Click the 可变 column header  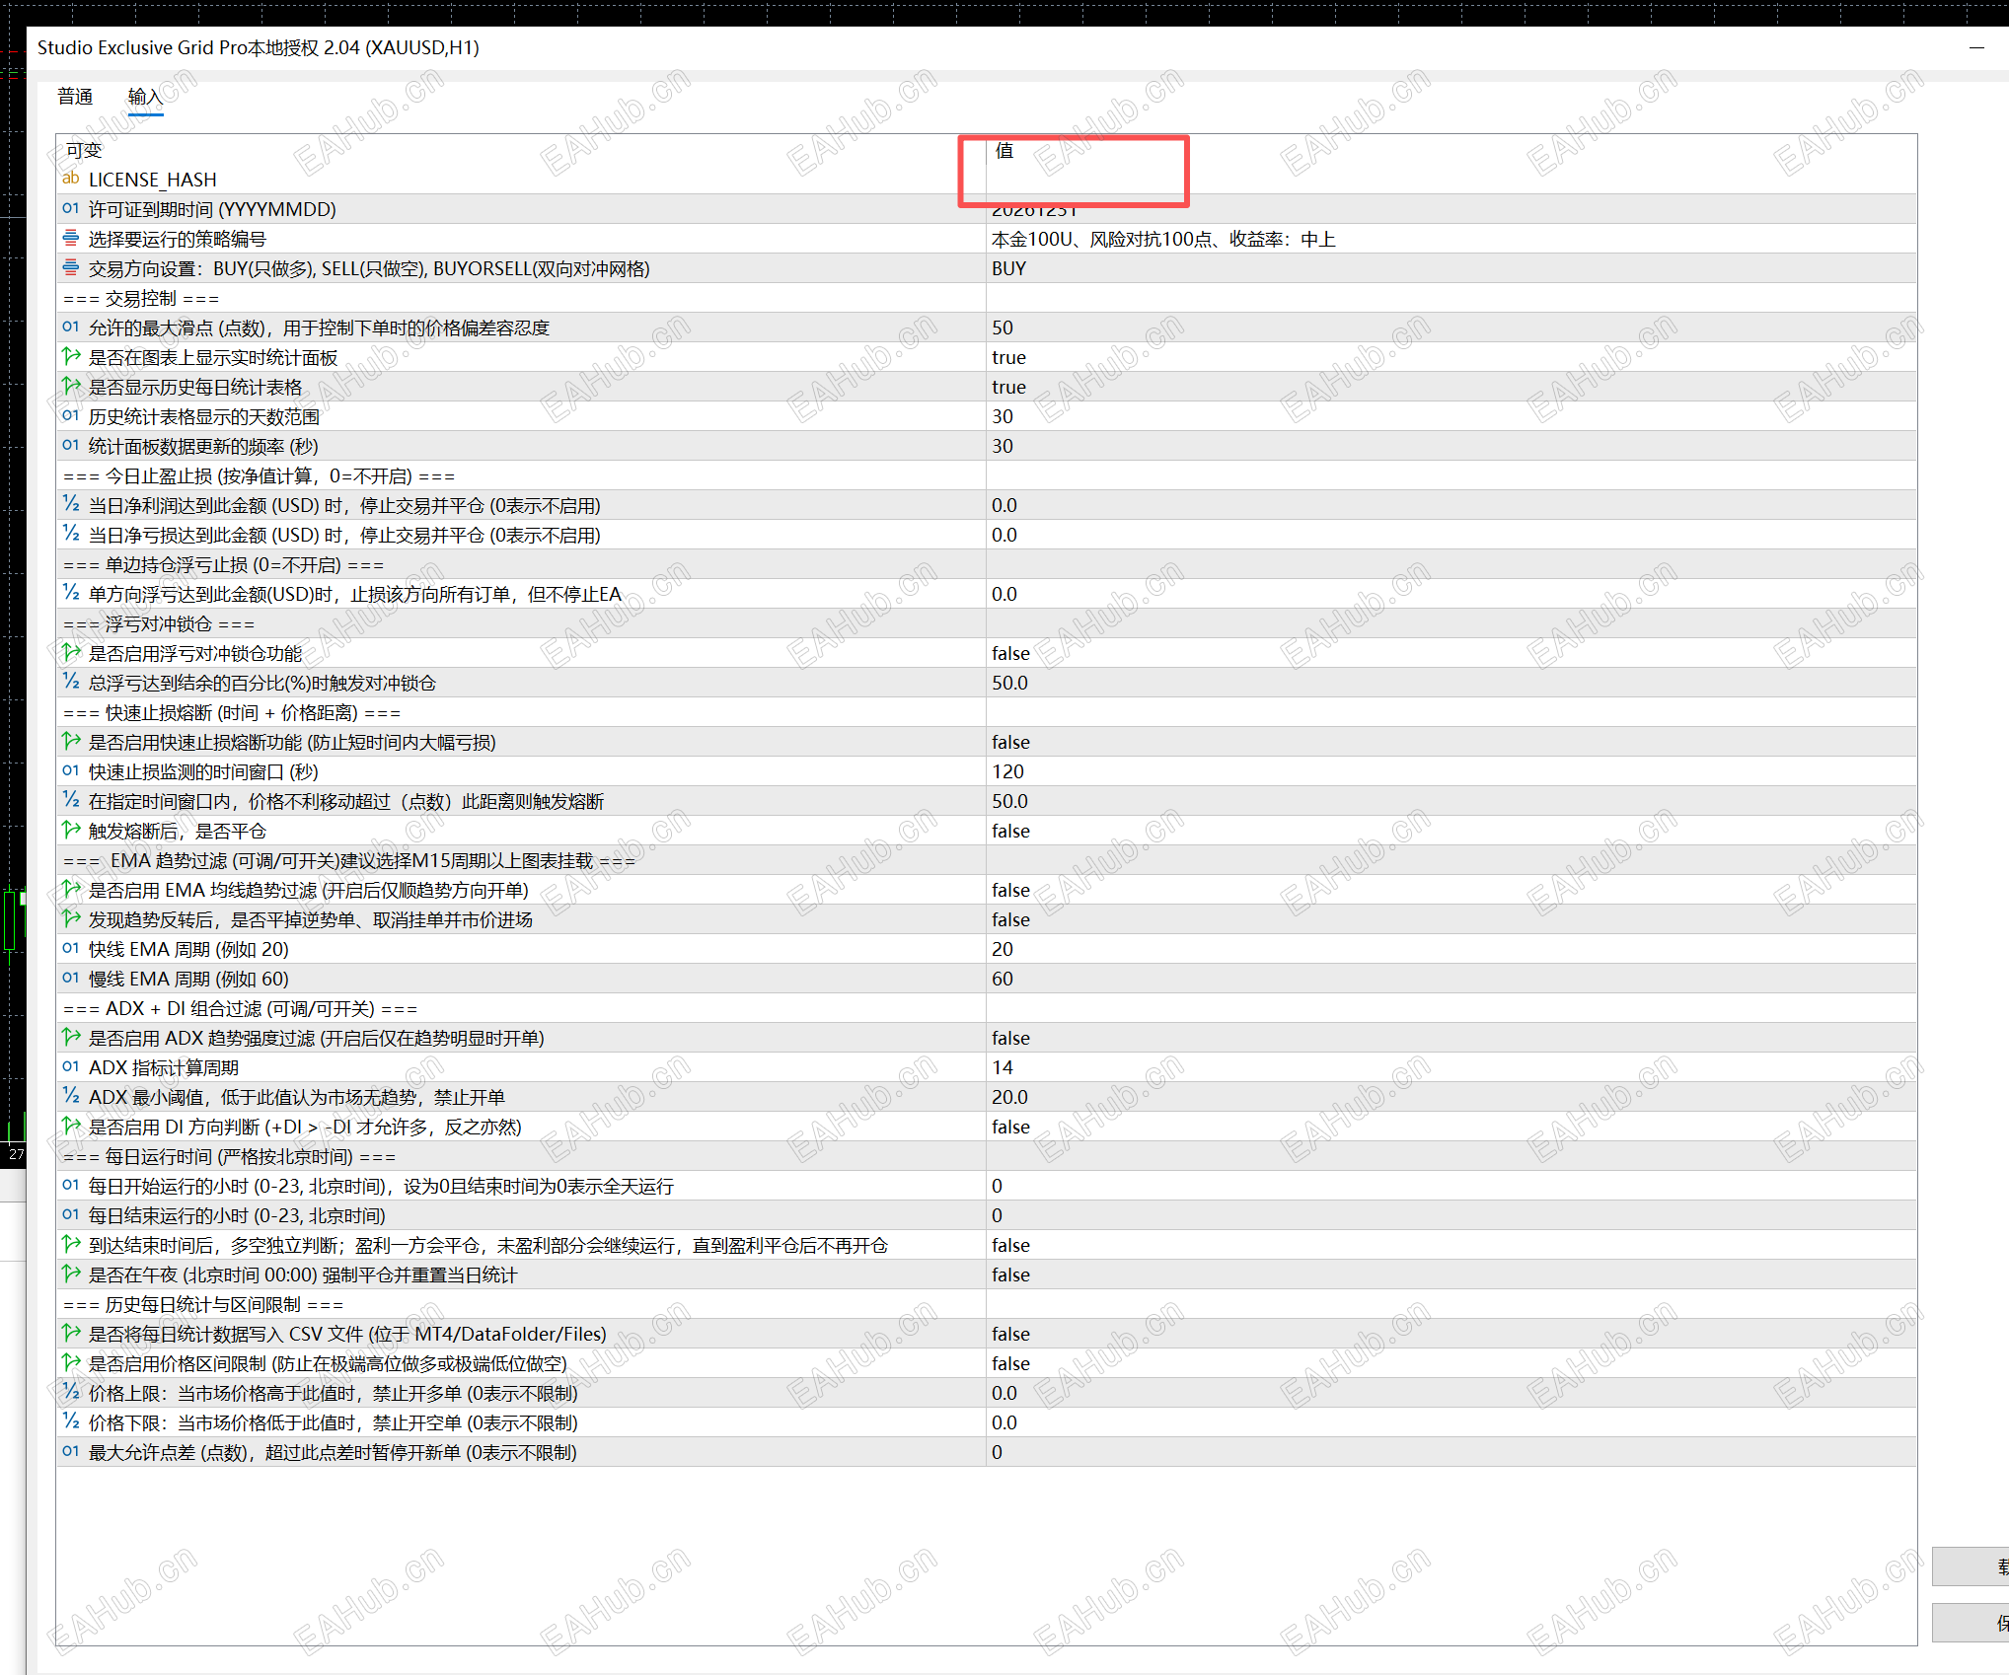click(84, 150)
